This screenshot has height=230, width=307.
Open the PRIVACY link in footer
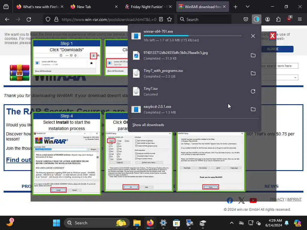pyautogui.click(x=277, y=199)
